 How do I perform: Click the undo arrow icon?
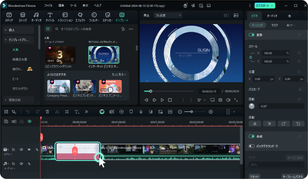pos(28,112)
